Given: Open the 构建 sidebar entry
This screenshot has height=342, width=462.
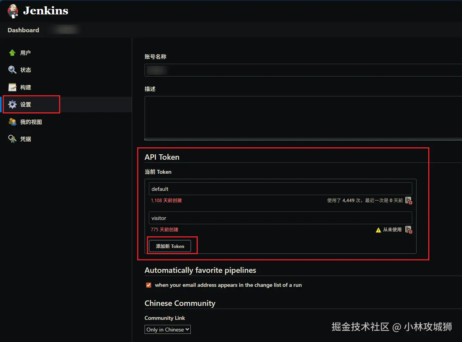Looking at the screenshot, I should click(26, 87).
